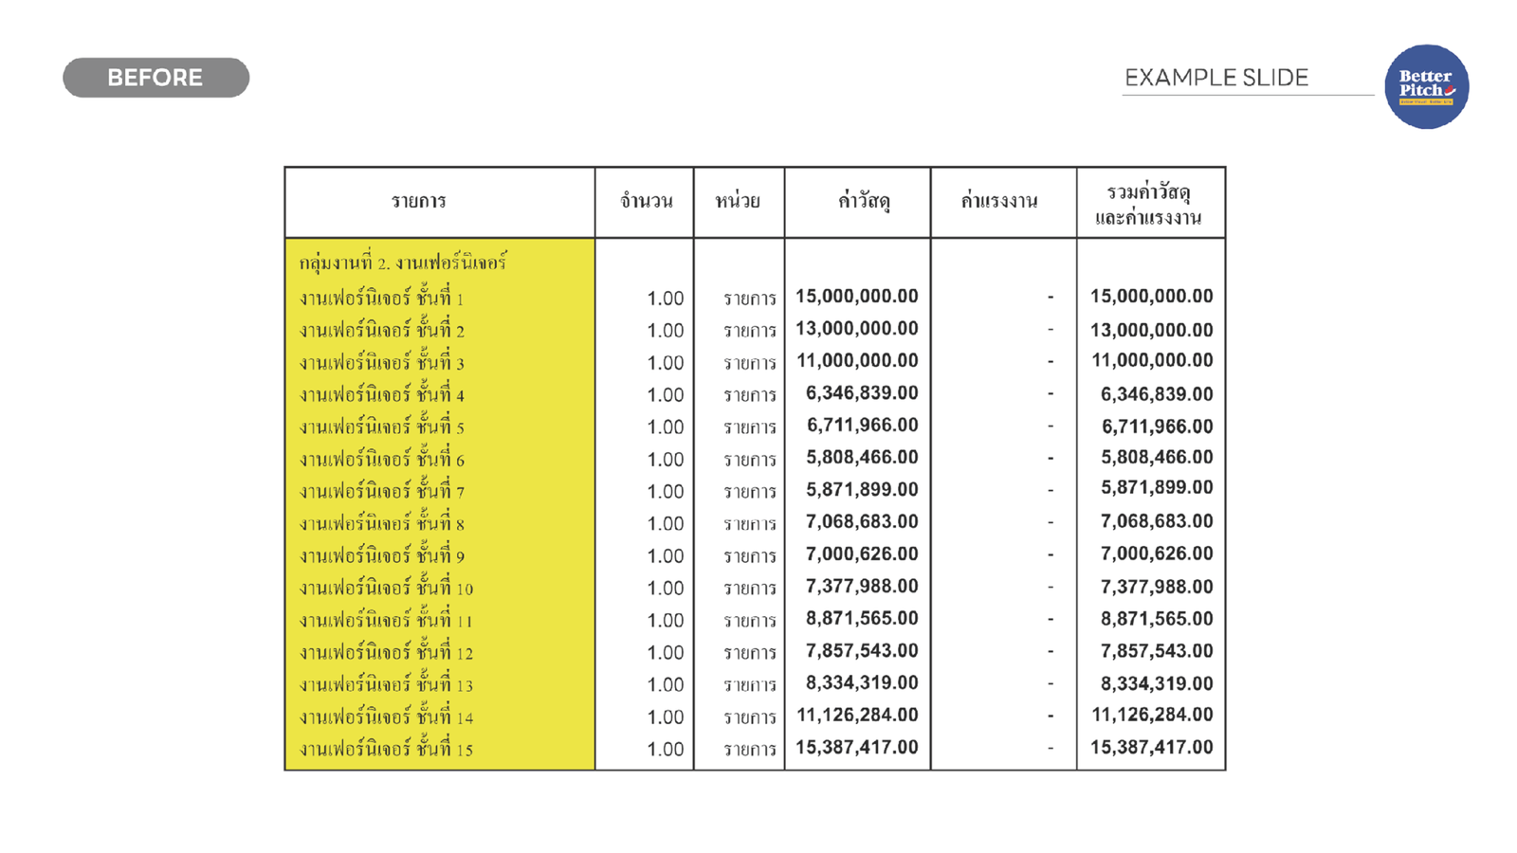The width and height of the screenshot is (1517, 853).
Task: Select the row label งานเฟอร์นิเจอร์ ชั้นที่ 1
Action: (382, 298)
